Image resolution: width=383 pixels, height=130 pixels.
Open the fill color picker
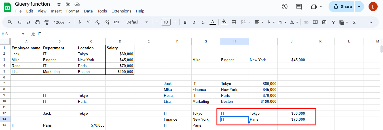(224, 22)
